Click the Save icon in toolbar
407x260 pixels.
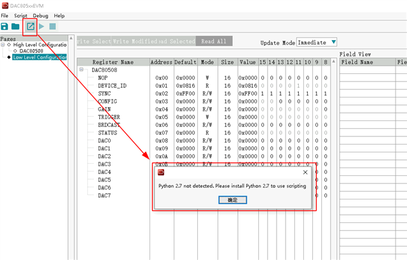4,26
